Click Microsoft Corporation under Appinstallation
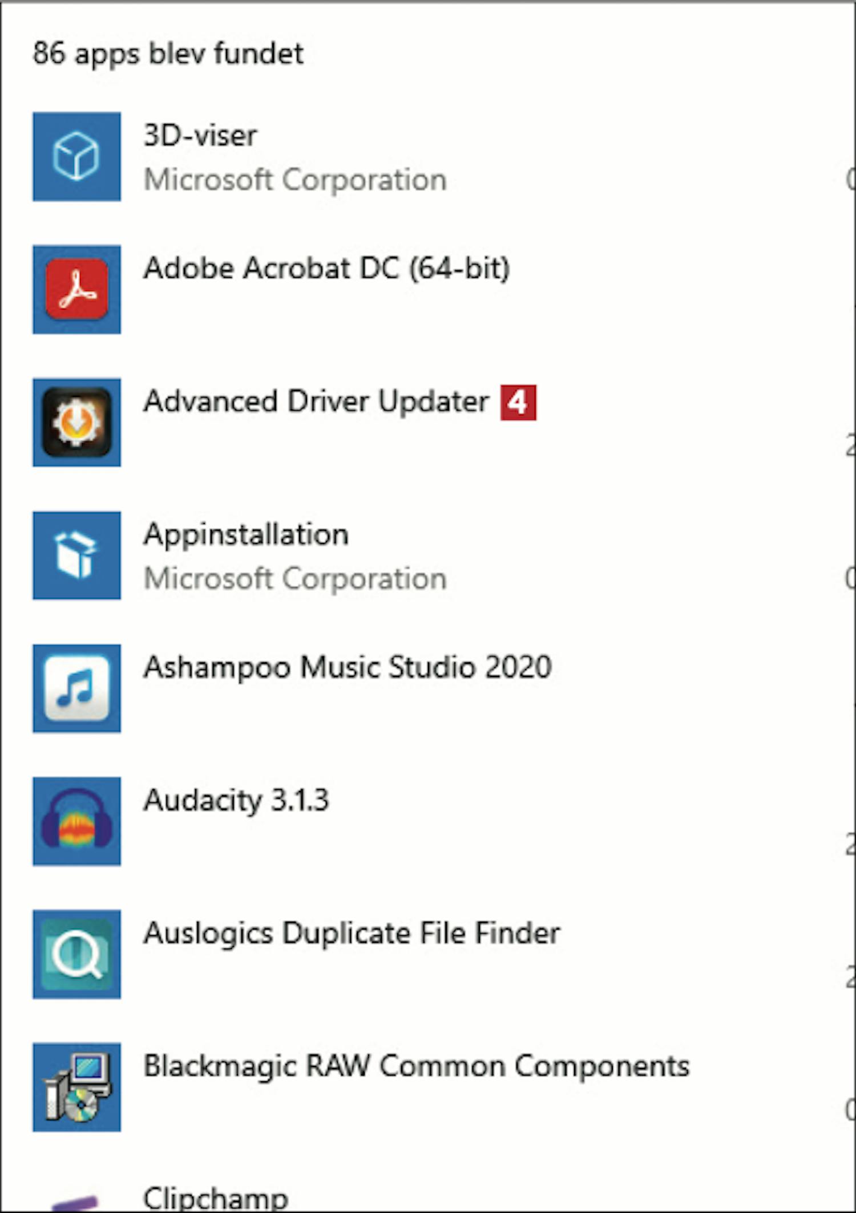 295,579
